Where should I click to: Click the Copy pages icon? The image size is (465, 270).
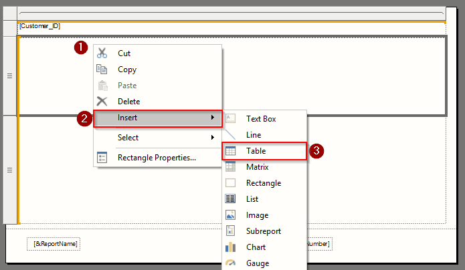[x=102, y=70]
